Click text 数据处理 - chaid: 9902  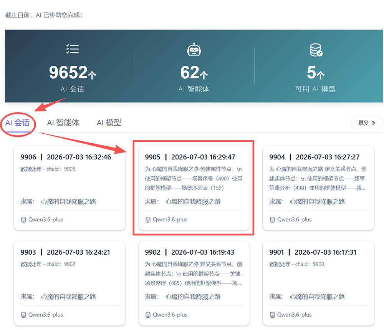click(x=48, y=264)
